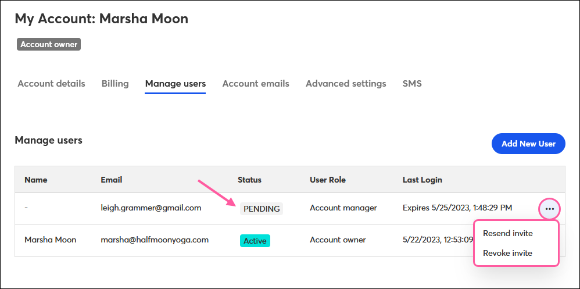
Task: Click the Account owner role in Marsha's row
Action: tap(338, 240)
